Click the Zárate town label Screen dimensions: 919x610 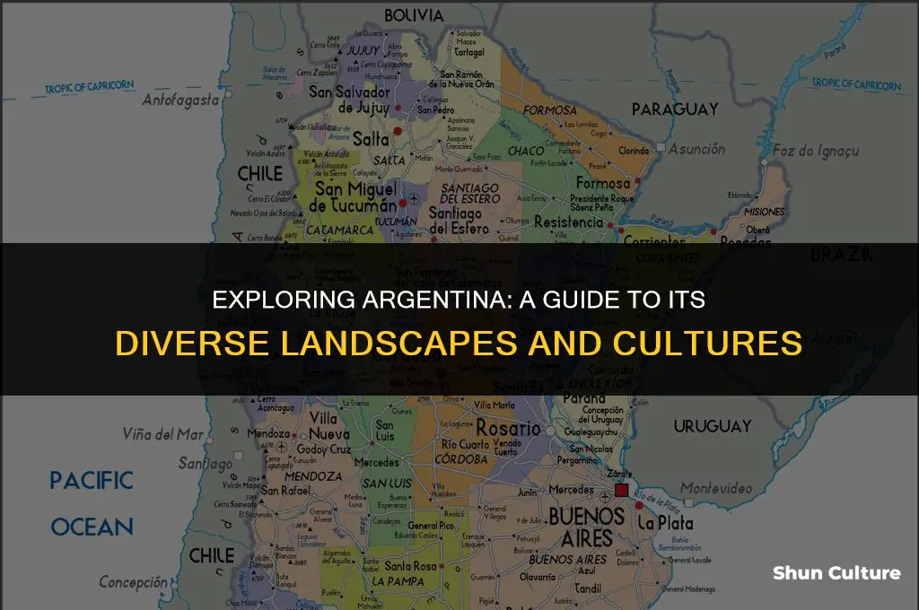click(619, 473)
